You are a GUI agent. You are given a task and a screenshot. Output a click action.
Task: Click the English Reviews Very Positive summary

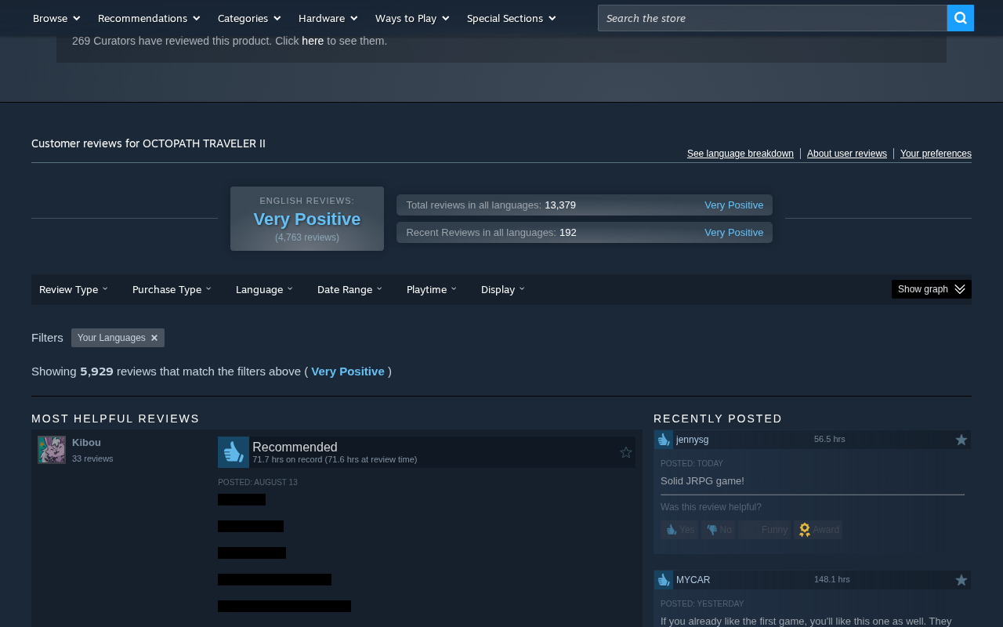click(307, 219)
